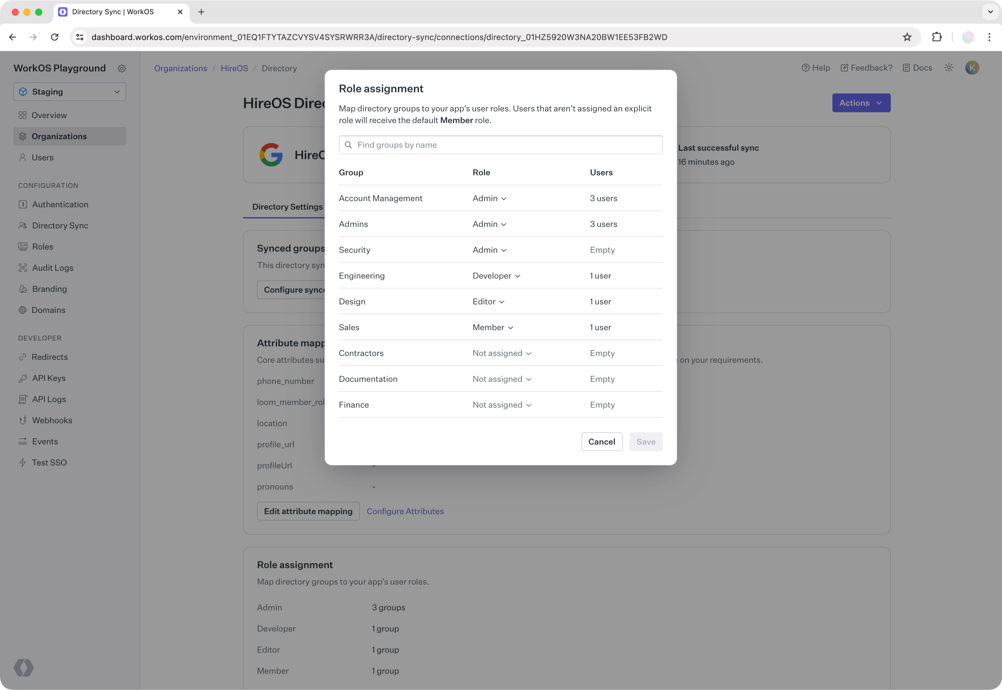Reload the page with refresh icon
This screenshot has height=690, width=1002.
pyautogui.click(x=55, y=37)
